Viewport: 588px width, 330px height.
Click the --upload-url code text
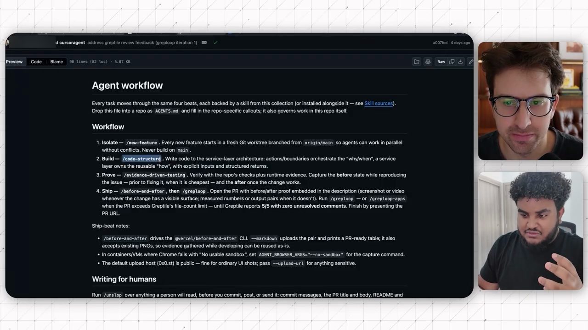288,264
